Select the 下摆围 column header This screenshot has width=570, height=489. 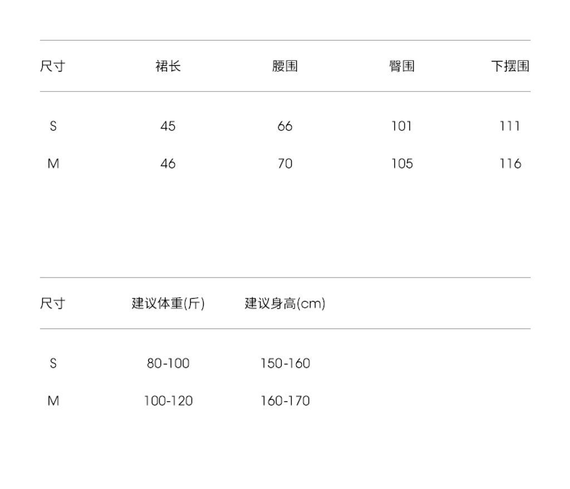coord(509,66)
